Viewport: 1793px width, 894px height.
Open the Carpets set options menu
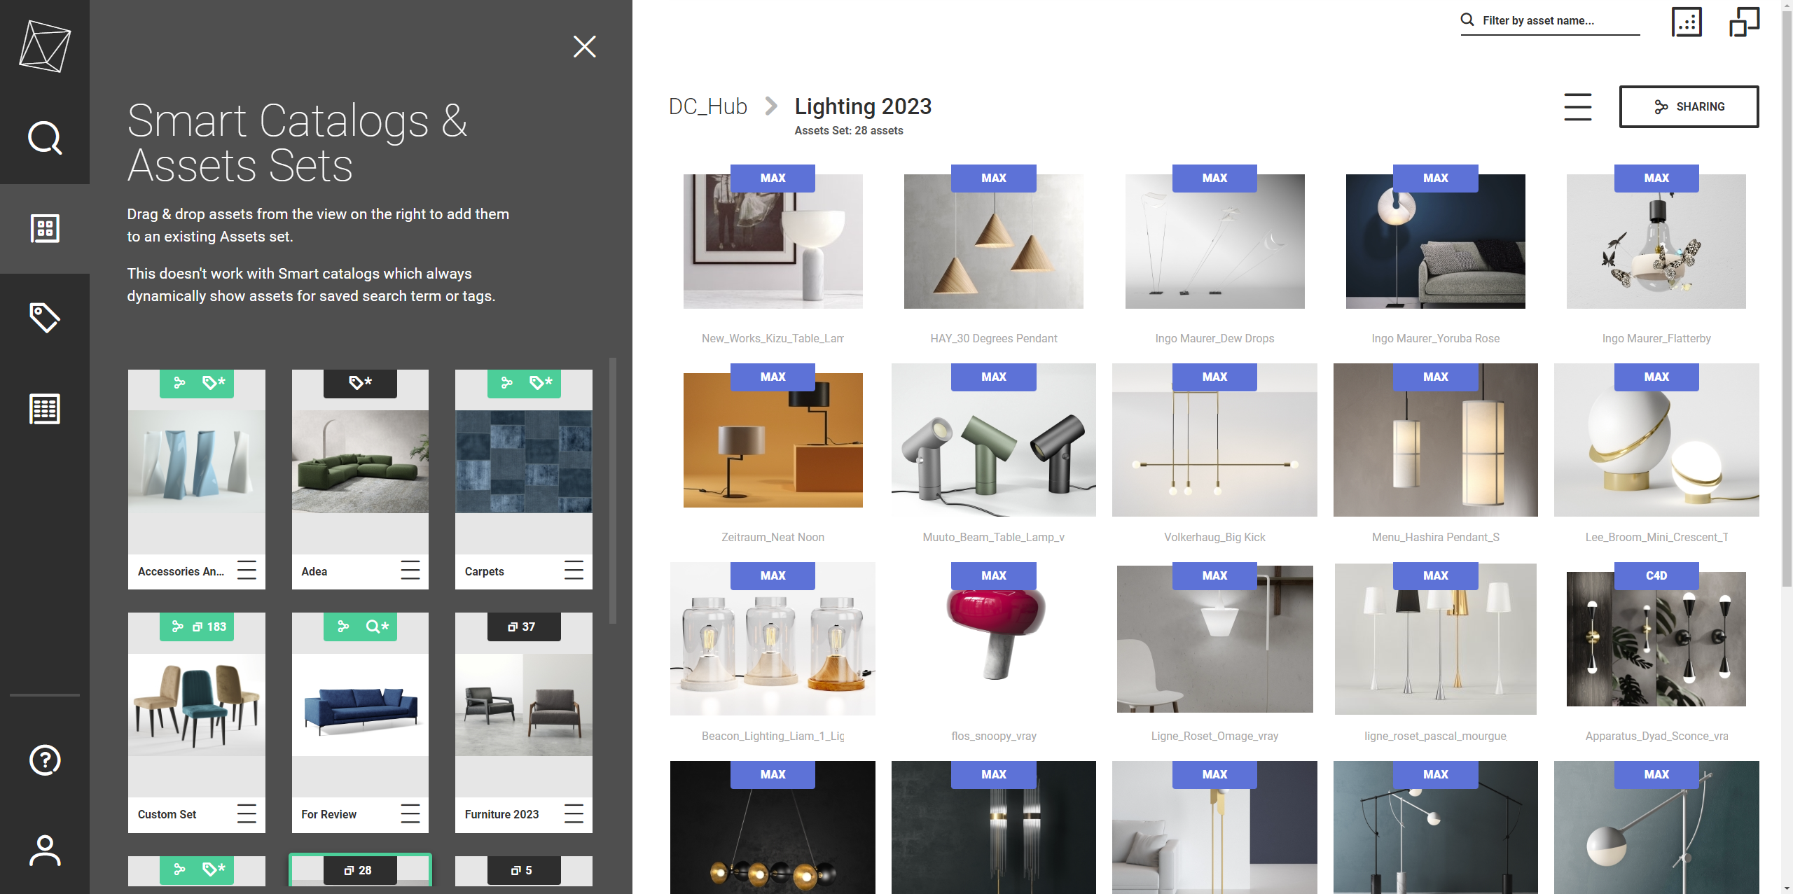tap(573, 571)
